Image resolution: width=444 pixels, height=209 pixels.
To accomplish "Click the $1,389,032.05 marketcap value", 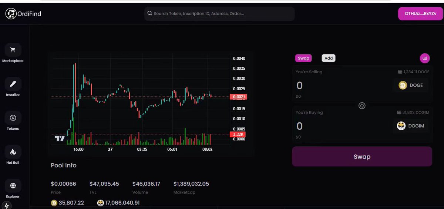I will coord(191,184).
